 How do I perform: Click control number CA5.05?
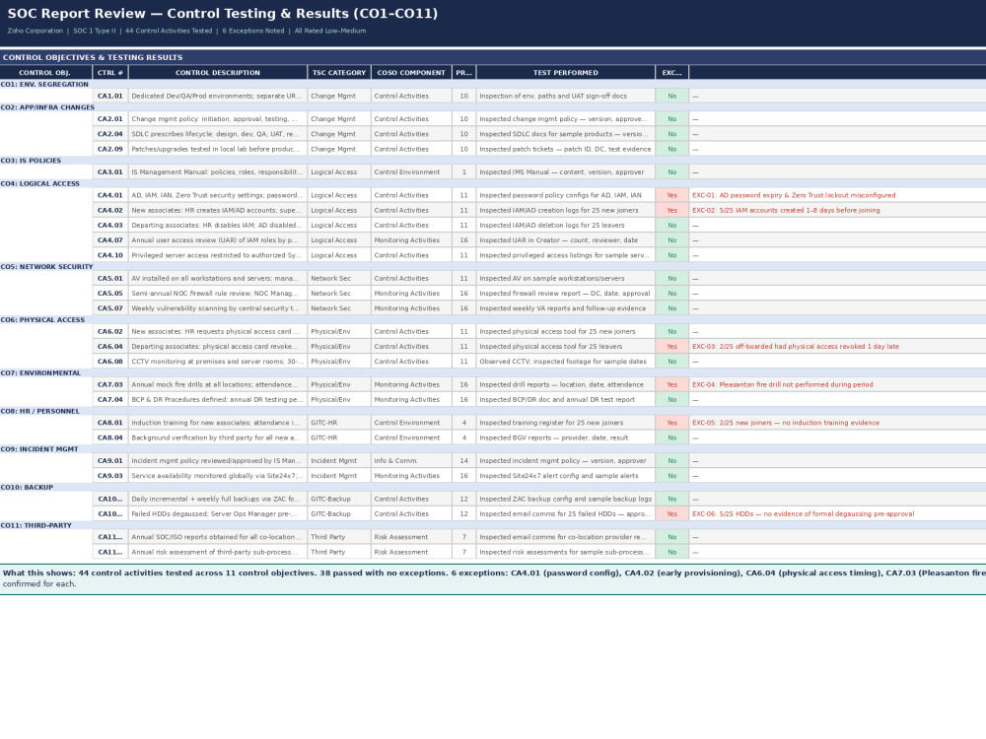pyautogui.click(x=110, y=294)
